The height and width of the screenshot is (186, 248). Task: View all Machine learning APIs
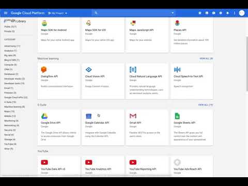206,58
